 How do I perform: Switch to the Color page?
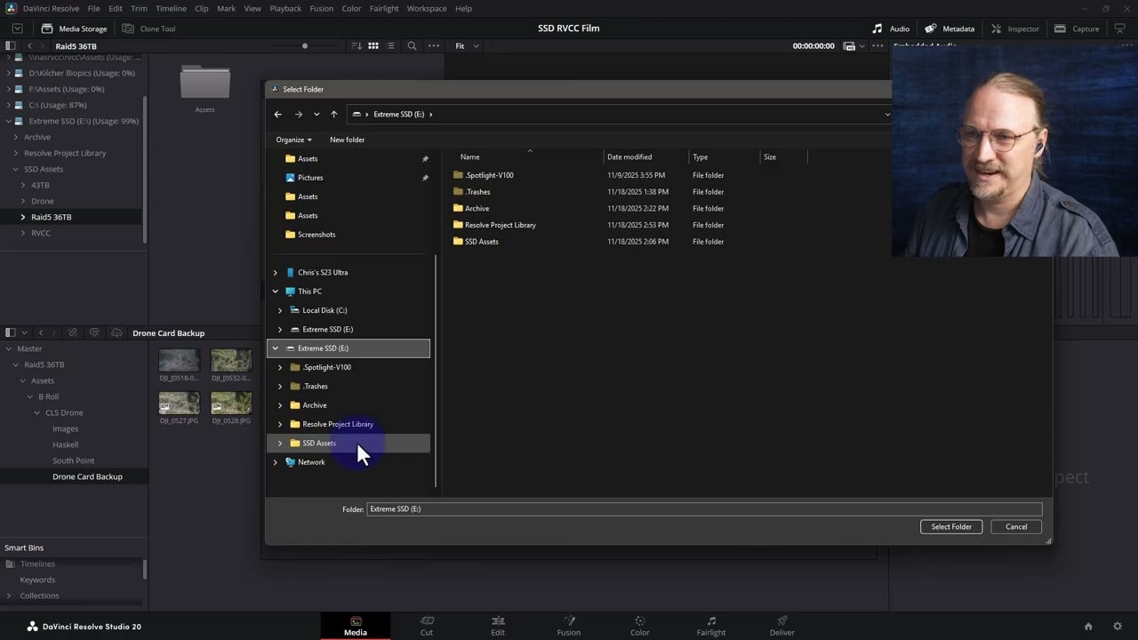(x=640, y=626)
